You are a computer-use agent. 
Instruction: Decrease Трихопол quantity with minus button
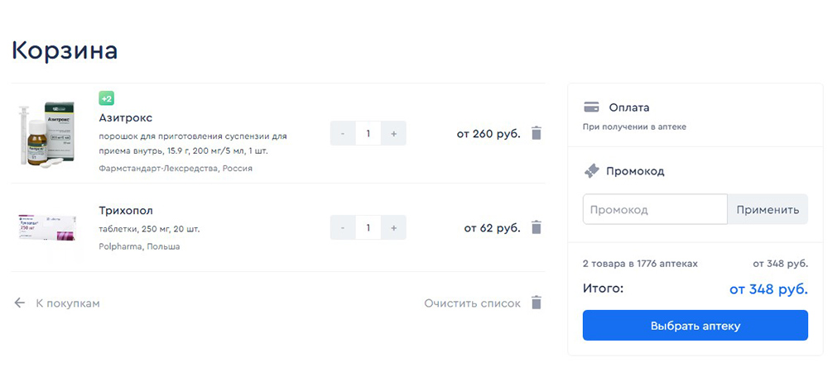pyautogui.click(x=344, y=227)
